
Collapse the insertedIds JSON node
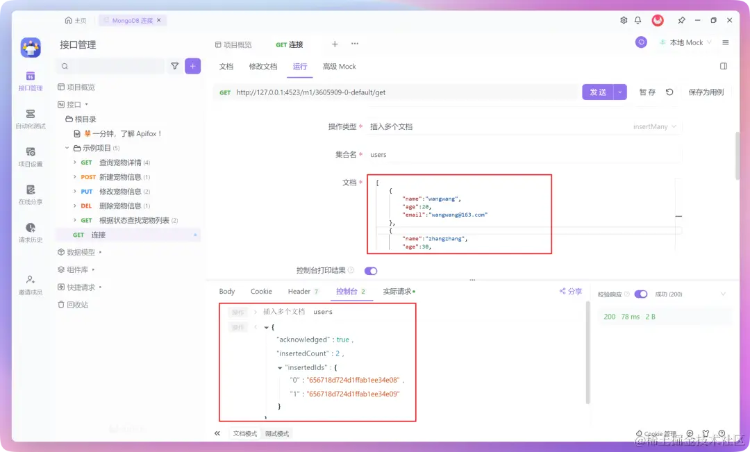coord(280,368)
